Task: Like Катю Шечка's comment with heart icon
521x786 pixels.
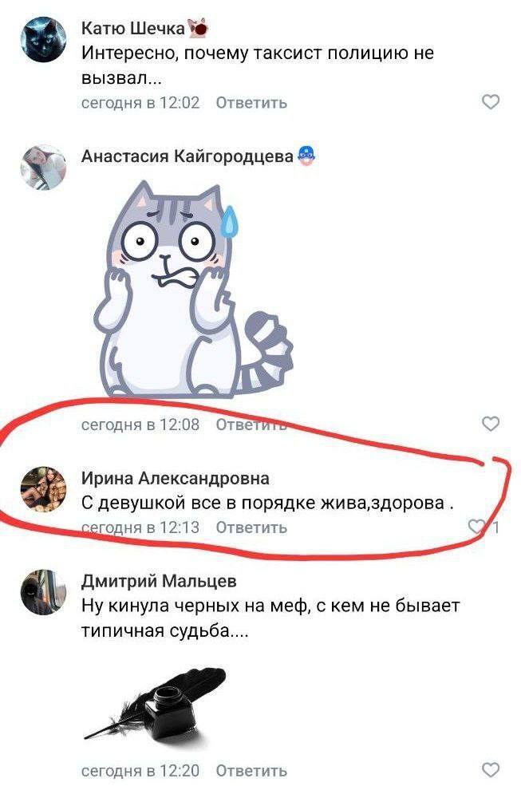Action: click(x=491, y=102)
